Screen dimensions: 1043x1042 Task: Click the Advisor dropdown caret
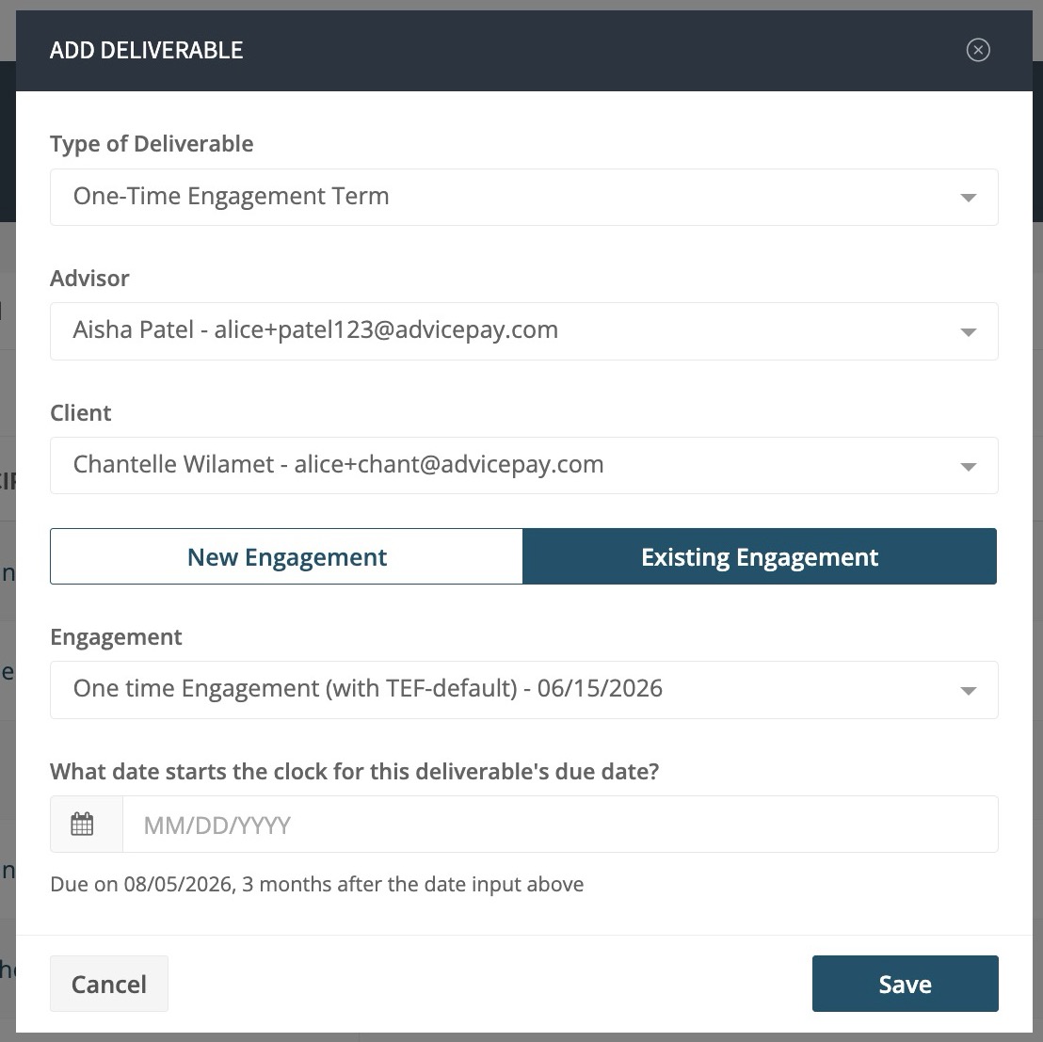969,332
